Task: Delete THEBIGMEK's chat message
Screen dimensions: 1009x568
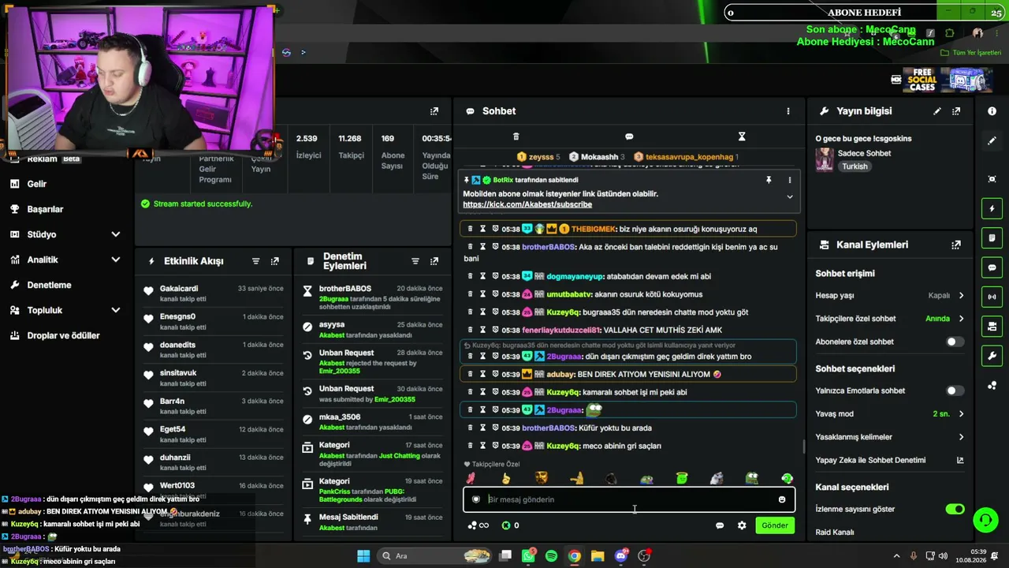Action: click(471, 229)
